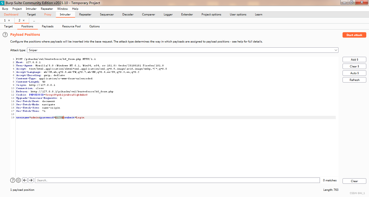The width and height of the screenshot is (369, 197).
Task: Click the '0 matches' search count
Action: [330, 180]
